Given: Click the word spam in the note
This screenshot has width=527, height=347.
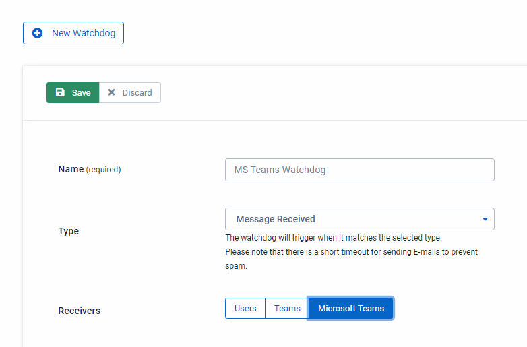Looking at the screenshot, I should [x=236, y=266].
